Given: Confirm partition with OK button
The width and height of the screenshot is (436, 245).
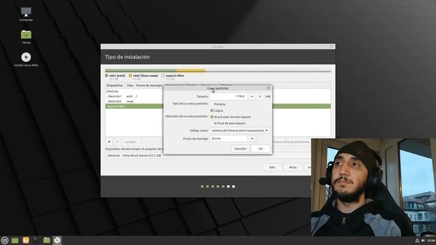Looking at the screenshot, I should coord(260,148).
